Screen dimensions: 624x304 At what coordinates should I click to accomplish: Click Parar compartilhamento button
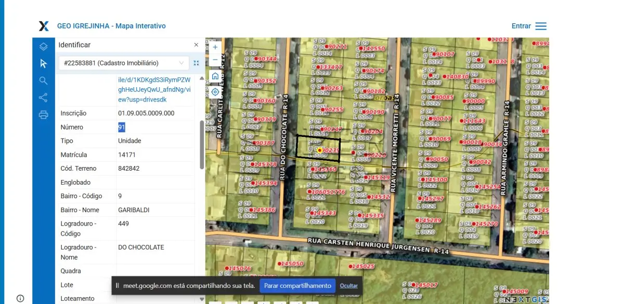(297, 286)
